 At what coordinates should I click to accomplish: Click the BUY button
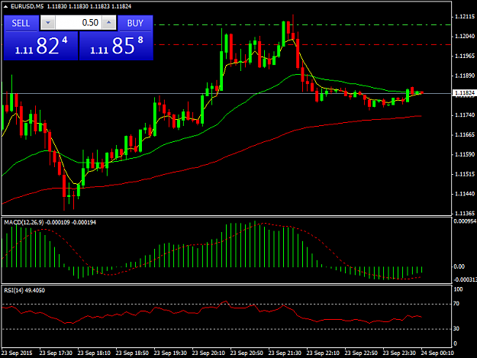click(x=135, y=23)
